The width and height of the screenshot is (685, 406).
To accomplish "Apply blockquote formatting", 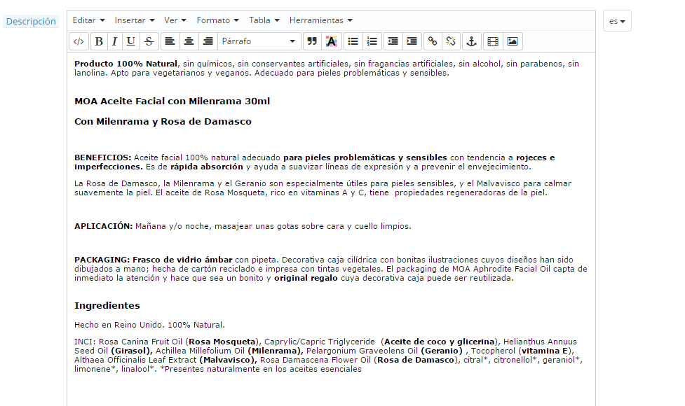I will [312, 41].
